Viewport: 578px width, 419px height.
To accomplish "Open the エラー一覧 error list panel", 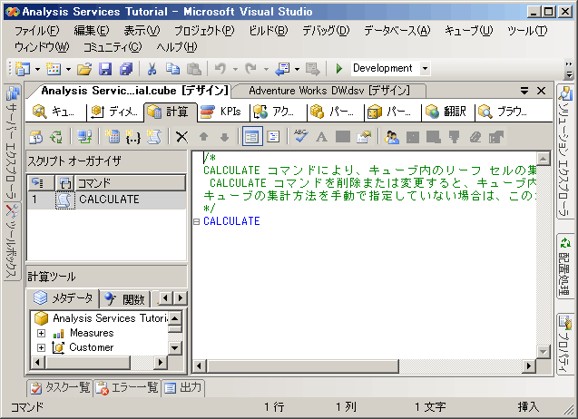I will (x=128, y=387).
